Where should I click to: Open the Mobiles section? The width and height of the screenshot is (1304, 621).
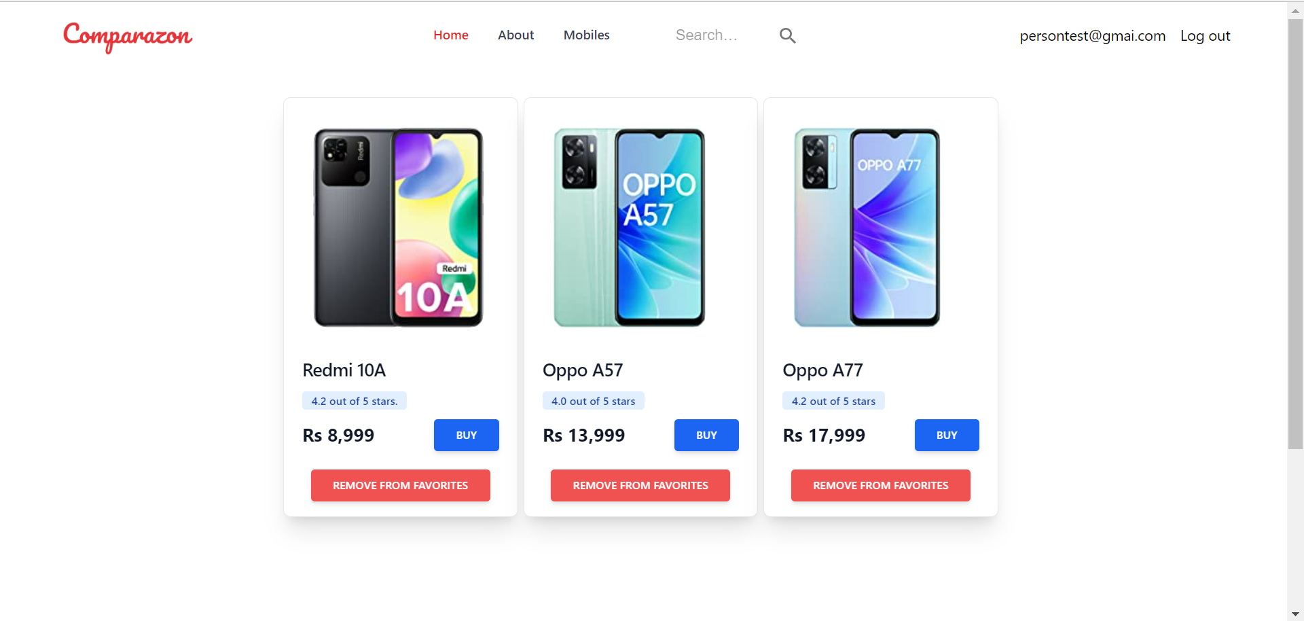point(587,35)
